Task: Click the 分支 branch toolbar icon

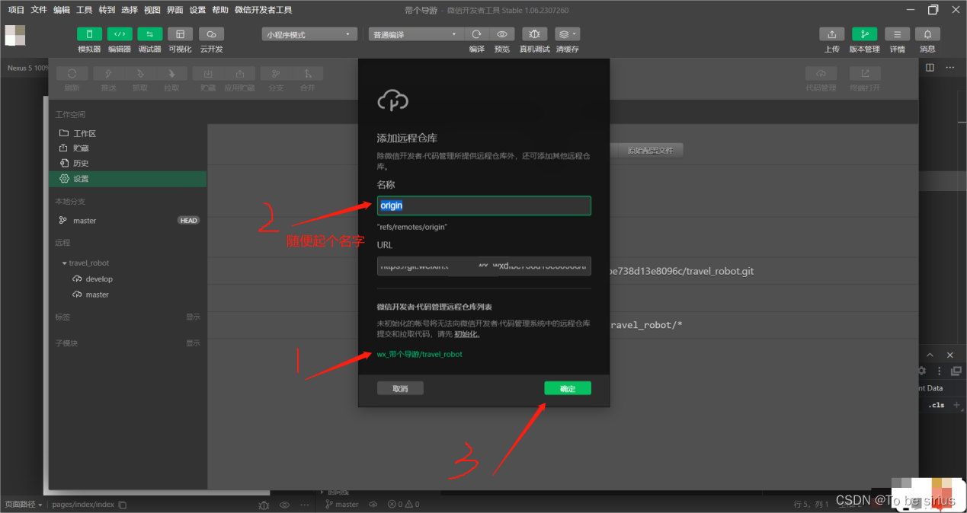Action: 276,74
